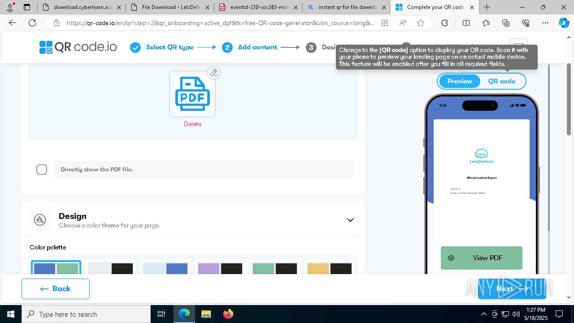
Task: Open the Copilot sidebar icon
Action: pos(564,23)
